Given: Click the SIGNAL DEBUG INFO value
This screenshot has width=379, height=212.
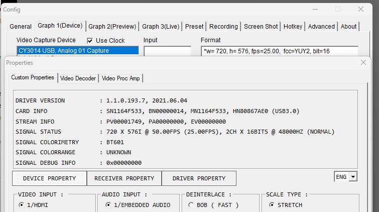Looking at the screenshot, I should tap(124, 163).
